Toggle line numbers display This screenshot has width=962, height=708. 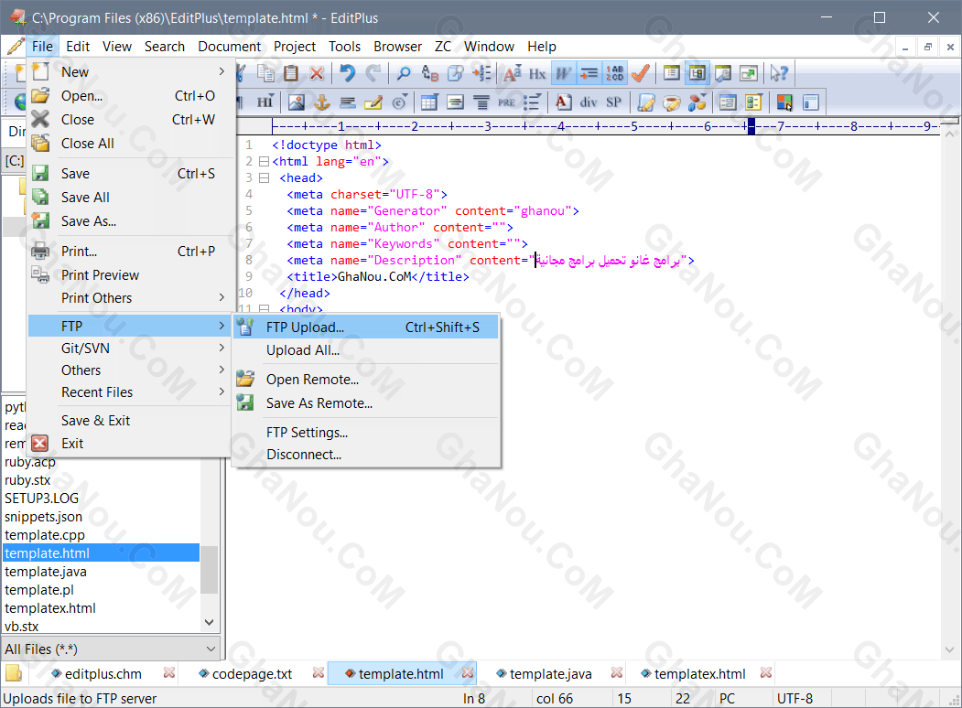pos(615,73)
